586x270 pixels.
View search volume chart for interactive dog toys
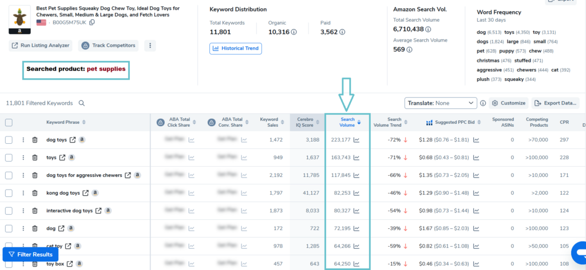(x=357, y=210)
